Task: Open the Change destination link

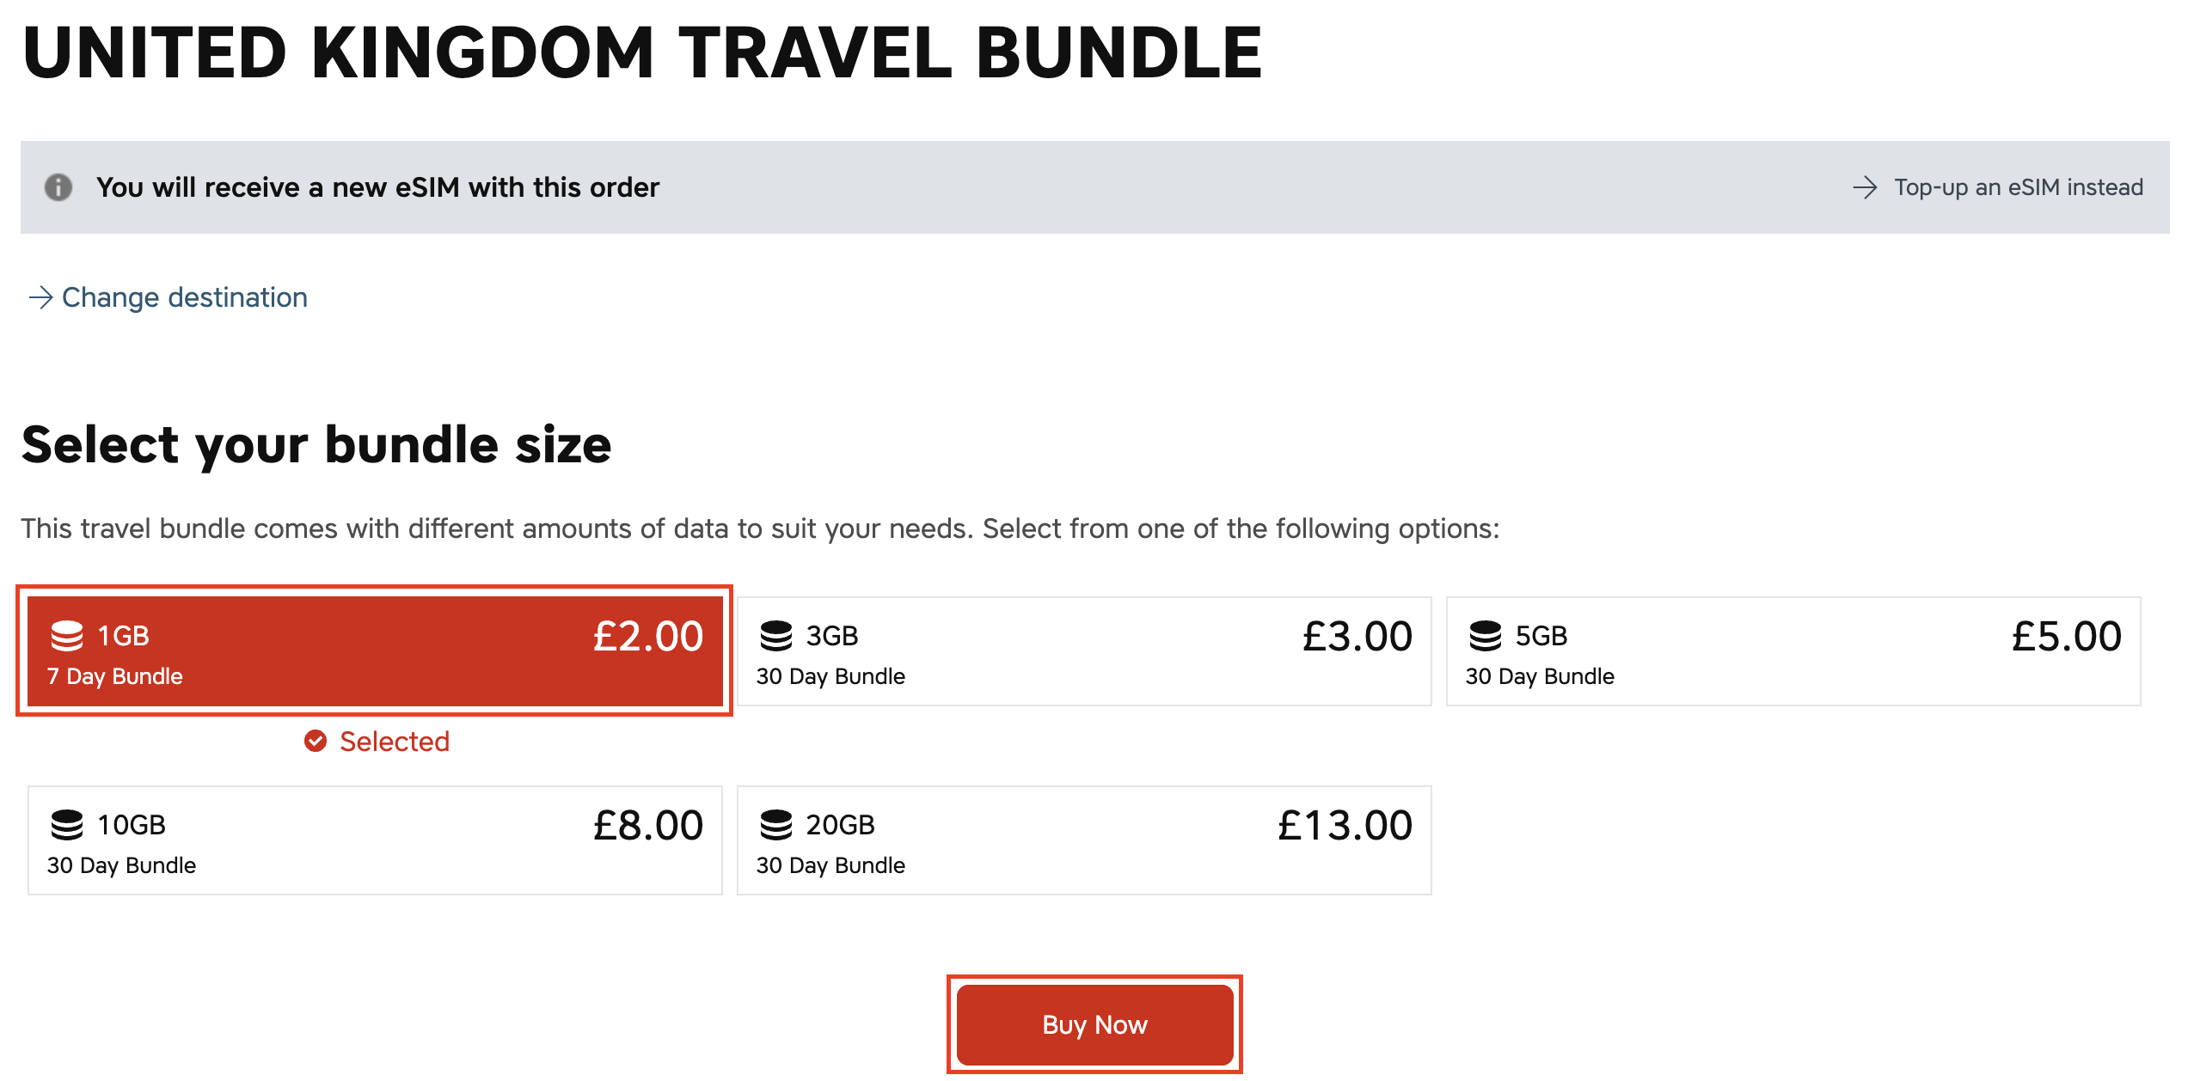Action: [x=184, y=297]
